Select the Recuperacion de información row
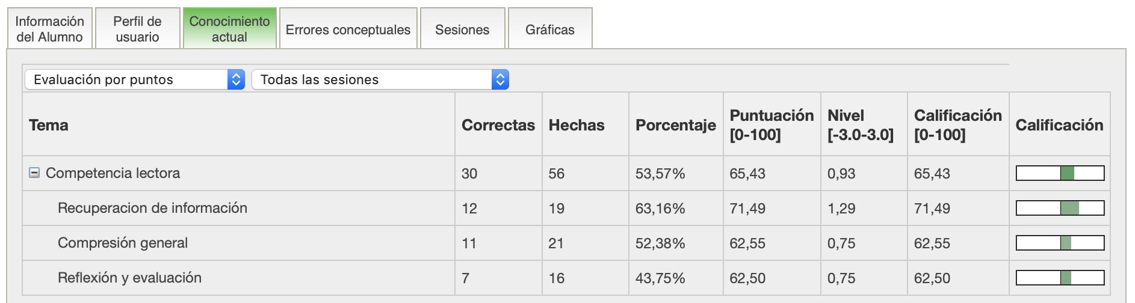The image size is (1135, 303). (152, 208)
